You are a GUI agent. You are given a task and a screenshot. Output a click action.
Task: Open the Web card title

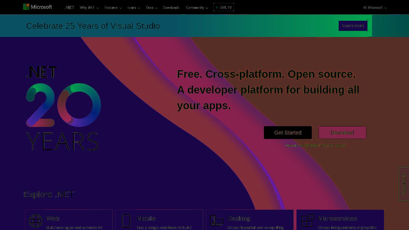(53, 219)
